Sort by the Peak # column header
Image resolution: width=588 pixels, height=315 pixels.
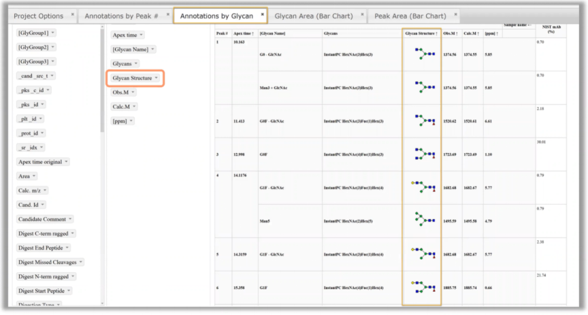(223, 33)
